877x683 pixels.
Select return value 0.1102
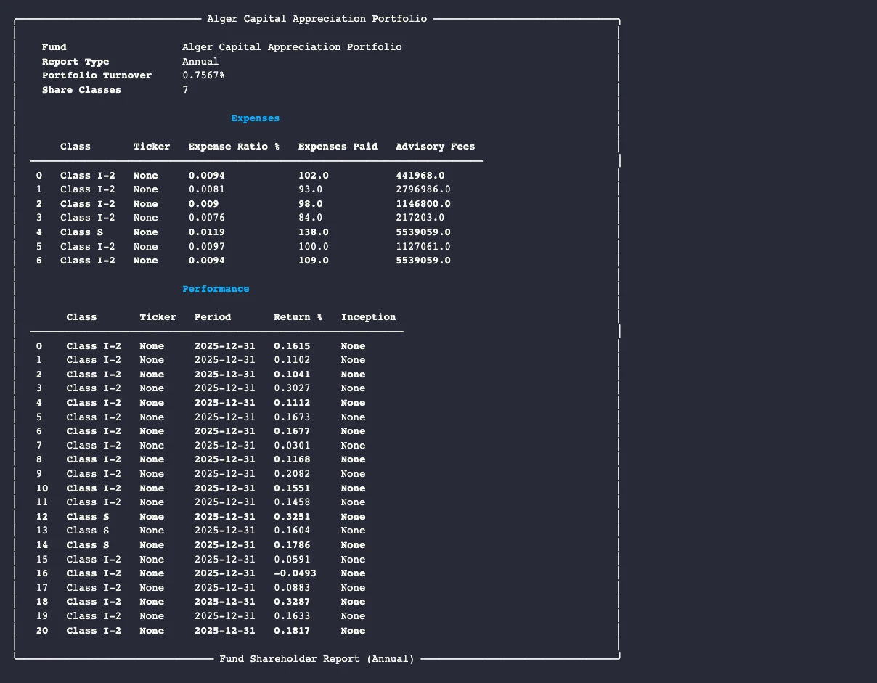click(x=292, y=360)
